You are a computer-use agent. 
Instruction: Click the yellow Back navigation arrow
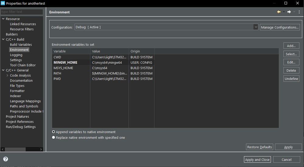(x=278, y=12)
